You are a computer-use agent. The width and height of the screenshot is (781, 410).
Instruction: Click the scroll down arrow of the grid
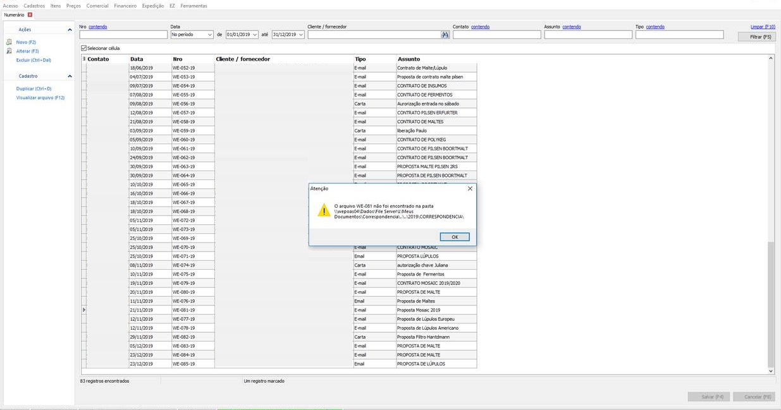coord(770,371)
